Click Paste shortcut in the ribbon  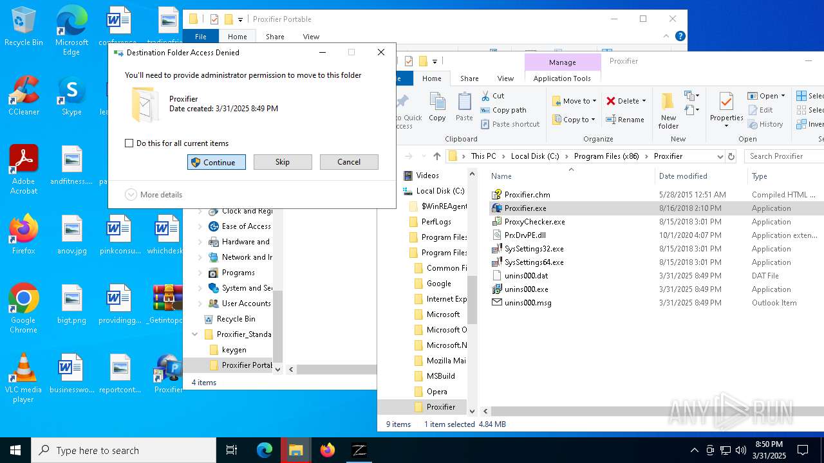pyautogui.click(x=510, y=124)
